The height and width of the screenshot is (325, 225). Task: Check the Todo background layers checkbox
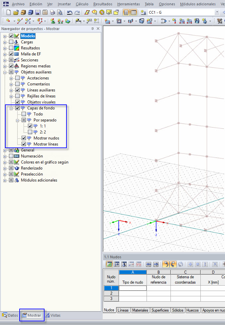(24, 114)
